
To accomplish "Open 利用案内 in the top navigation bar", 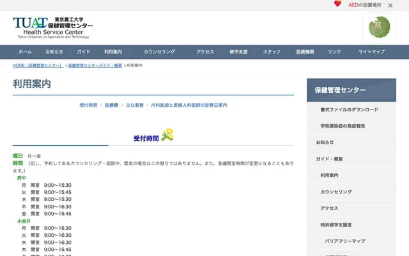I will coord(113,52).
